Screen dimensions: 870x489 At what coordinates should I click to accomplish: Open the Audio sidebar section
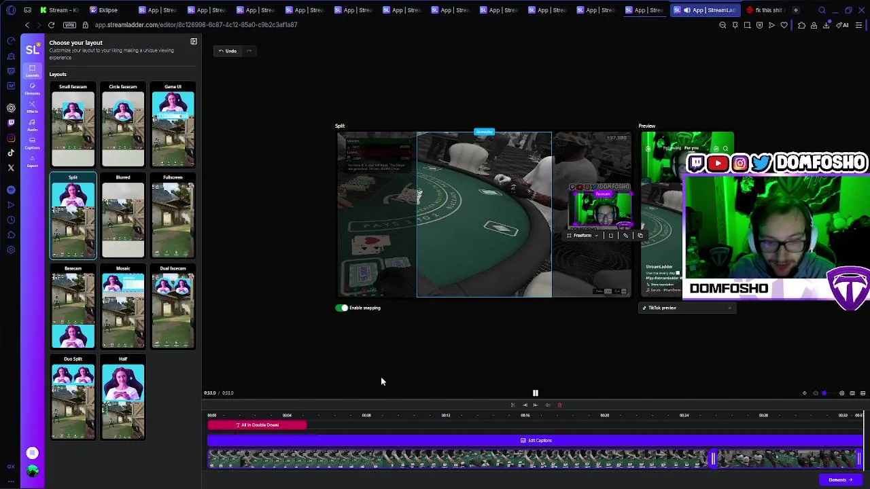coord(32,125)
